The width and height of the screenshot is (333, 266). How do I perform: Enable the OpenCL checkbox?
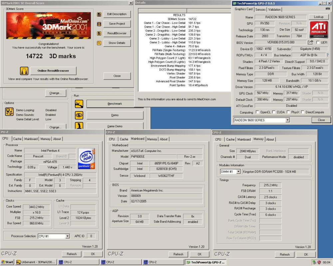(257, 112)
